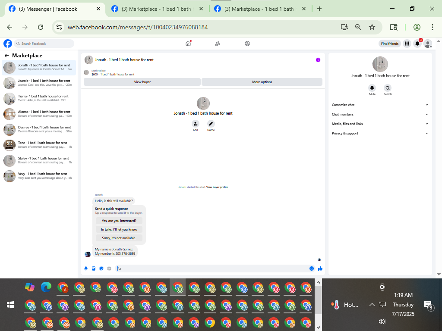Viewport: 442px width, 331px height.
Task: Open the Facebook menu grid icon
Action: pos(407,44)
